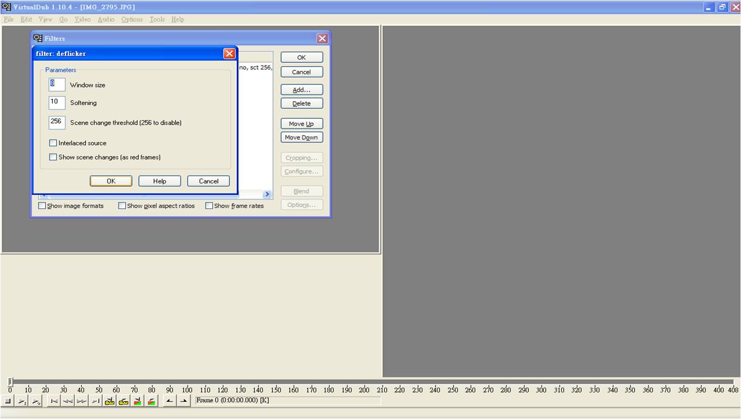Toggle Show frame rates checkbox
This screenshot has height=419, width=741.
209,206
